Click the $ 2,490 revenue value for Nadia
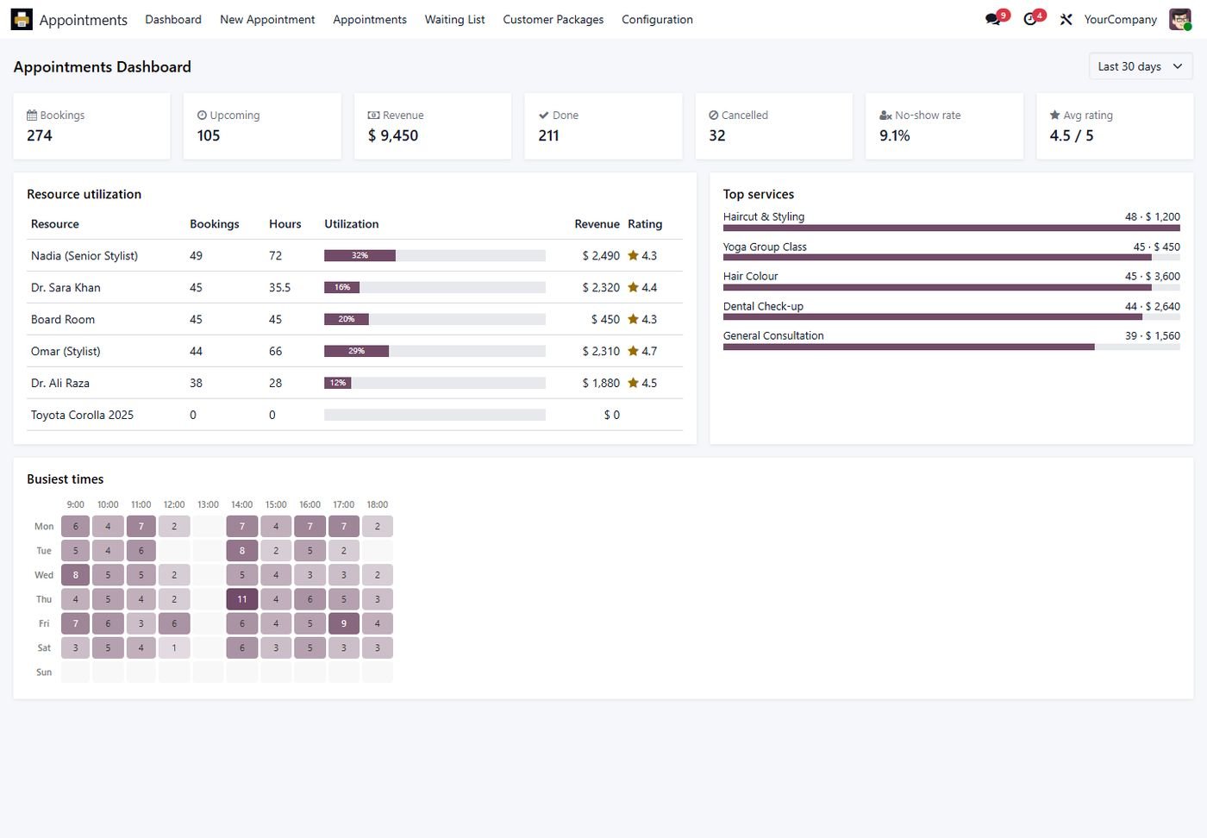 (x=601, y=255)
